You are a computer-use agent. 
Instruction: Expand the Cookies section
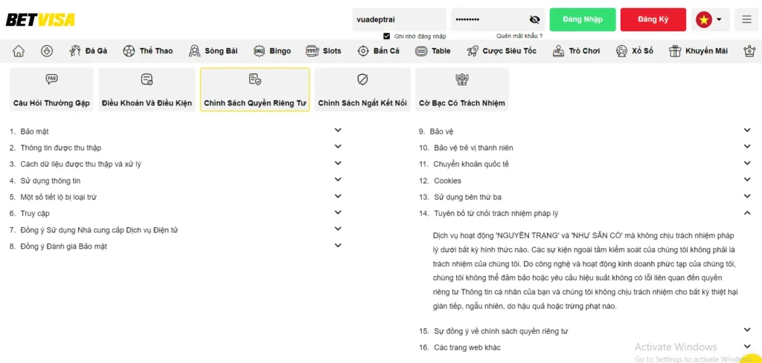[x=747, y=180]
